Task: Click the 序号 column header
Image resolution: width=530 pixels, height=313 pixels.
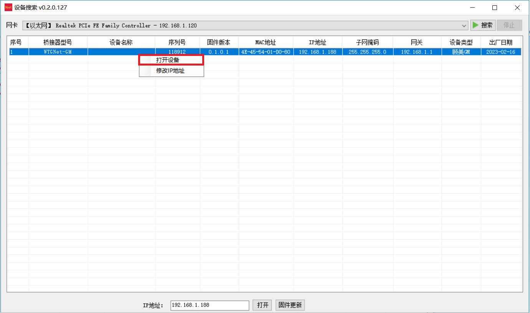Action: click(16, 42)
